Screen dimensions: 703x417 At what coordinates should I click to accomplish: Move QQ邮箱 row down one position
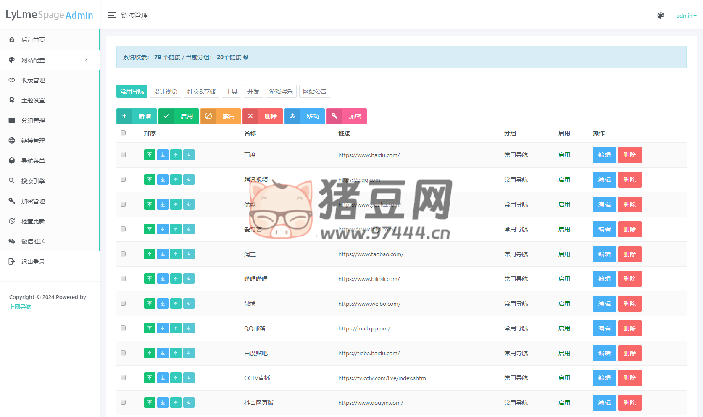[x=189, y=328]
